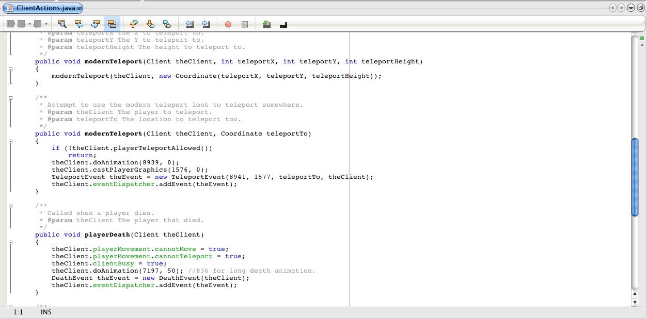
Task: Click the 'return;' statement
Action: coord(83,155)
